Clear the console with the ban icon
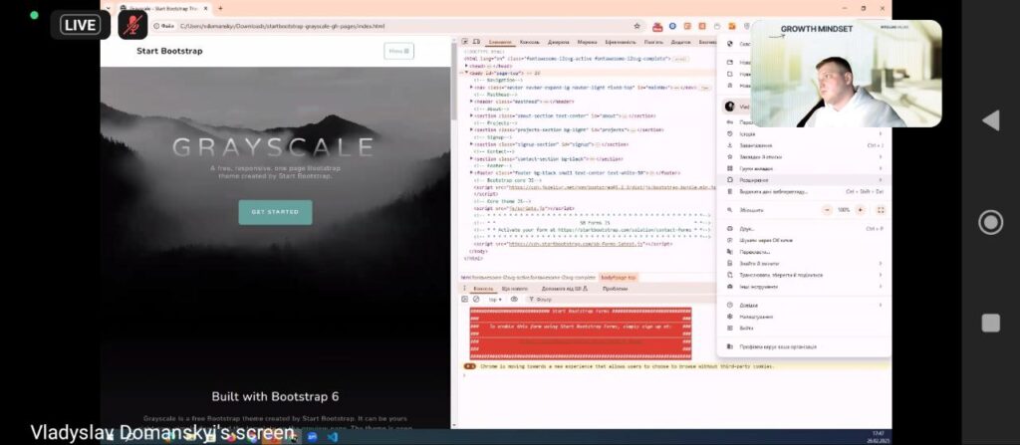 tap(475, 300)
